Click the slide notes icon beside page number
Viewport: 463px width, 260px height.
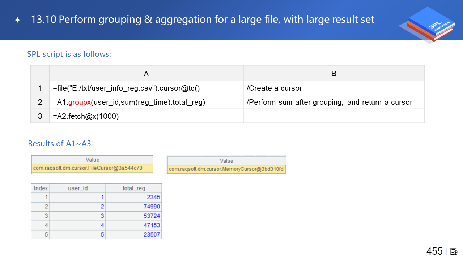454,251
